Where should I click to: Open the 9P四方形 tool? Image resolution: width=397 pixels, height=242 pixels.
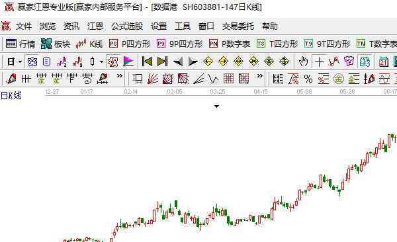(x=179, y=44)
